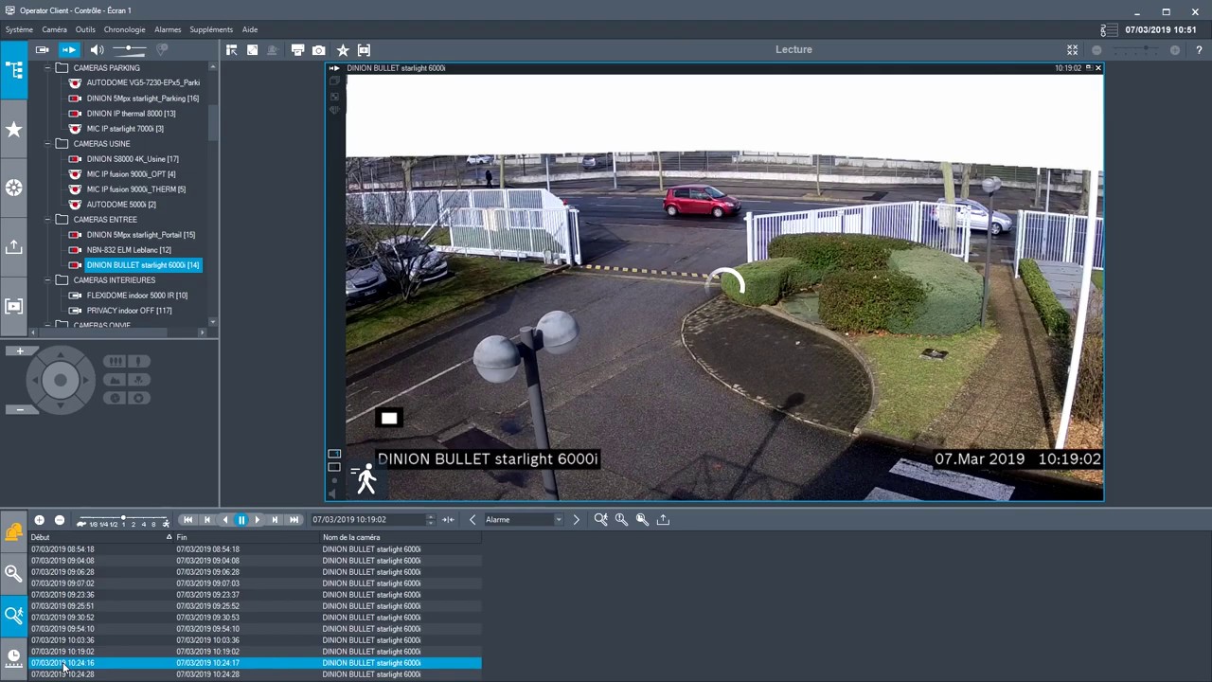Pause playback
Screen dimensions: 1212x682
[x=241, y=520]
